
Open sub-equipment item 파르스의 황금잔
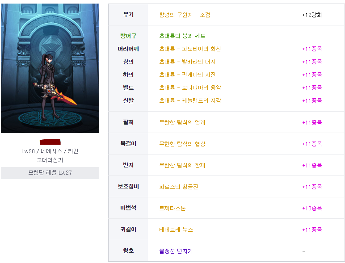[179, 187]
